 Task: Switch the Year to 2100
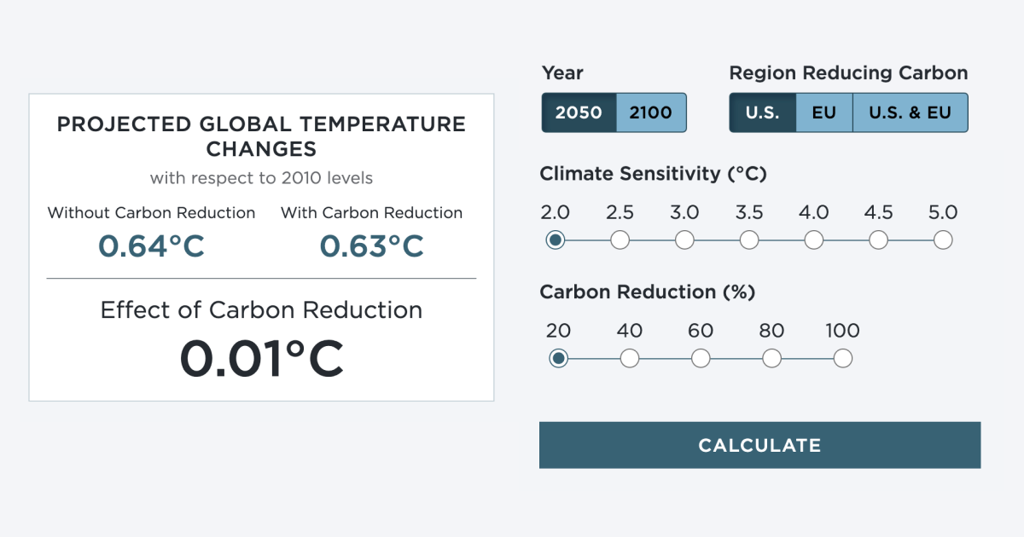[x=651, y=112]
